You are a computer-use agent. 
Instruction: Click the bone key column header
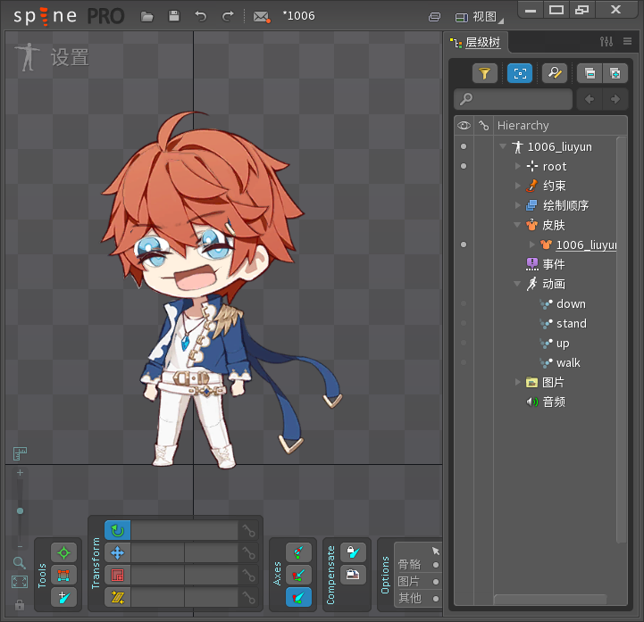(x=484, y=125)
